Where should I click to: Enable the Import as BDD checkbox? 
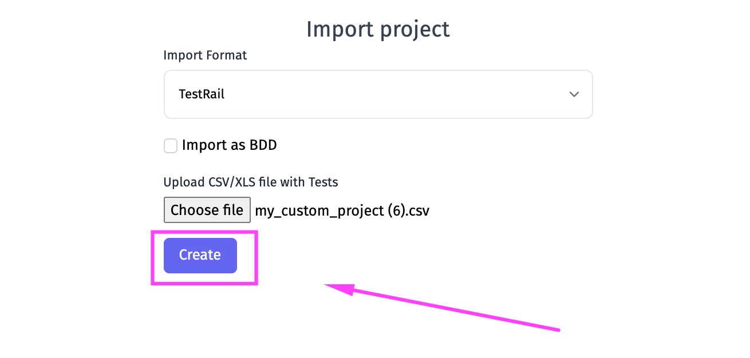tap(171, 146)
